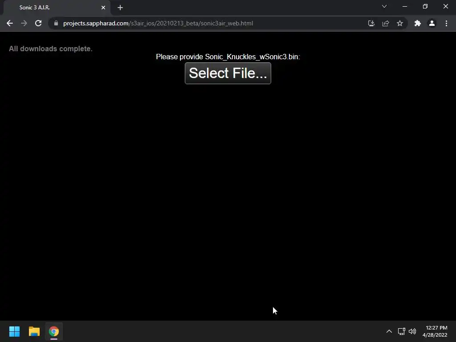Viewport: 456px width, 342px height.
Task: Close the Chrome window
Action: [x=445, y=6]
